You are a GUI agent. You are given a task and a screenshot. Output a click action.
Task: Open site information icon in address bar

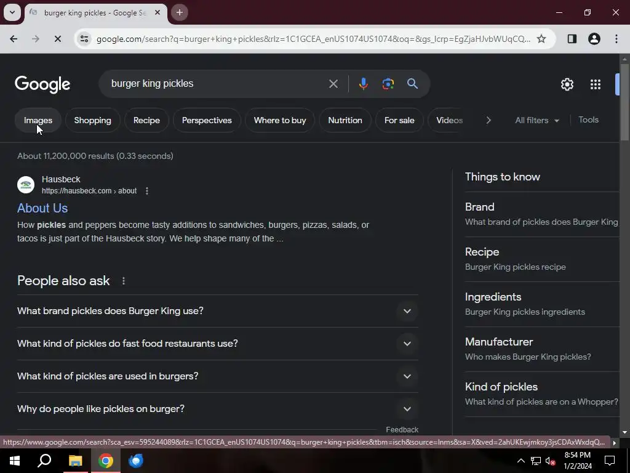pyautogui.click(x=84, y=39)
